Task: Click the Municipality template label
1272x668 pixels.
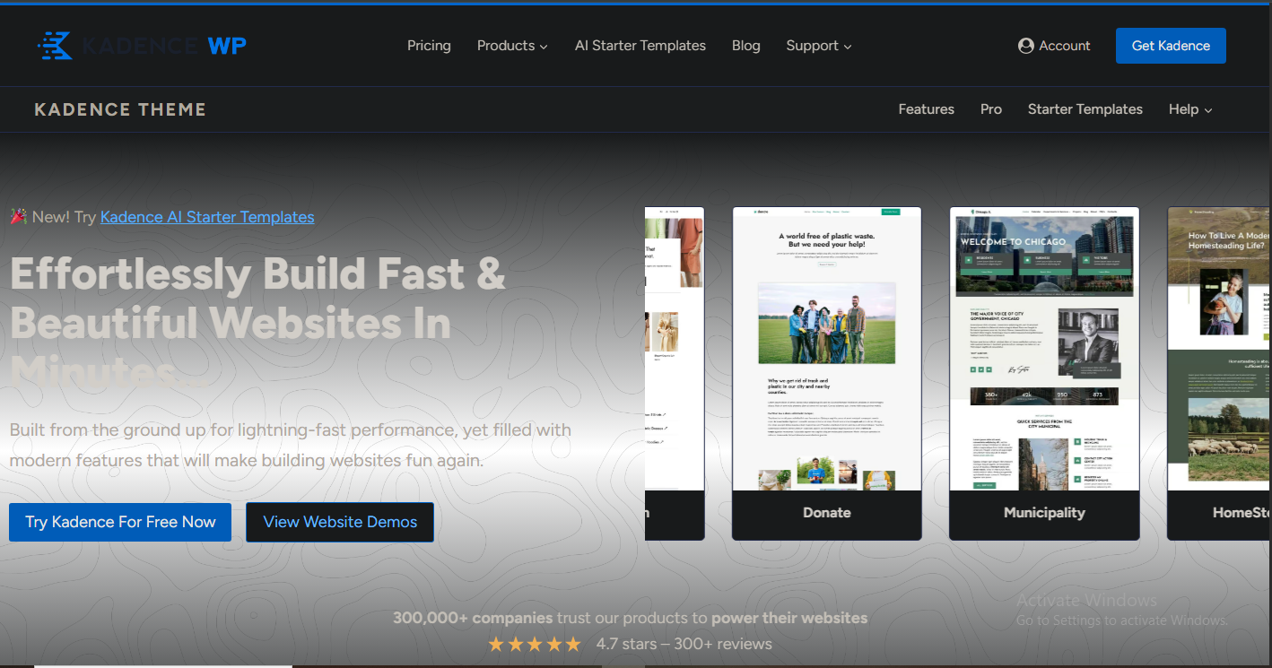Action: [x=1044, y=513]
